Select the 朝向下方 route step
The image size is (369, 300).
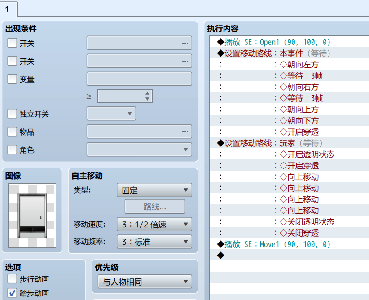pyautogui.click(x=290, y=121)
